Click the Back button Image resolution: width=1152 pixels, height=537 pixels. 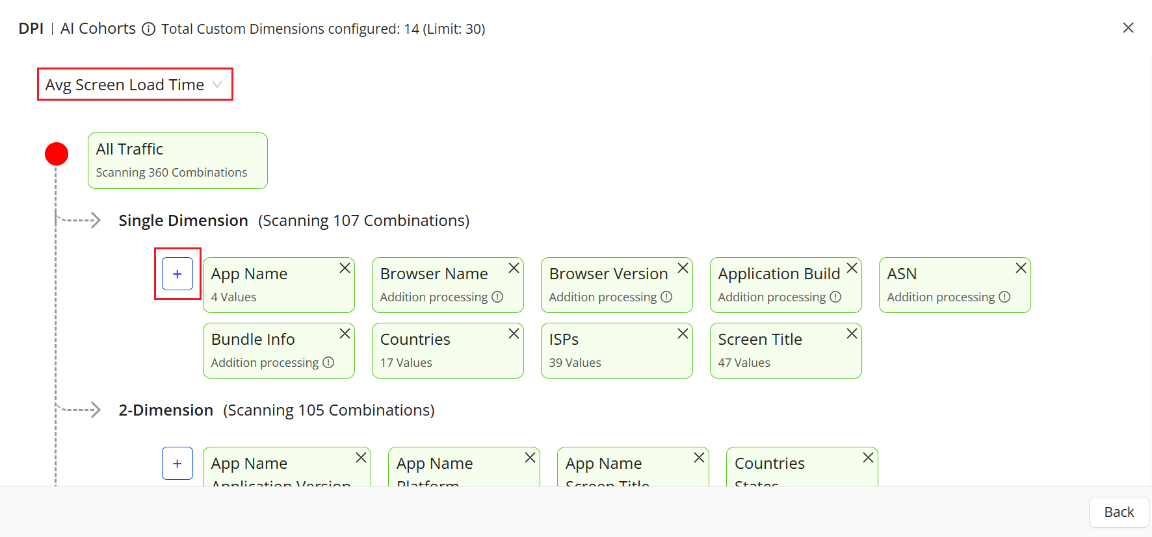[1119, 512]
